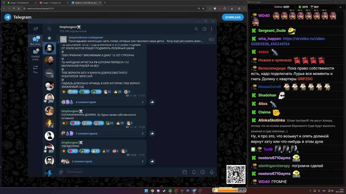Click the heart reaction with 918
346x194 pixels.
coord(75,123)
